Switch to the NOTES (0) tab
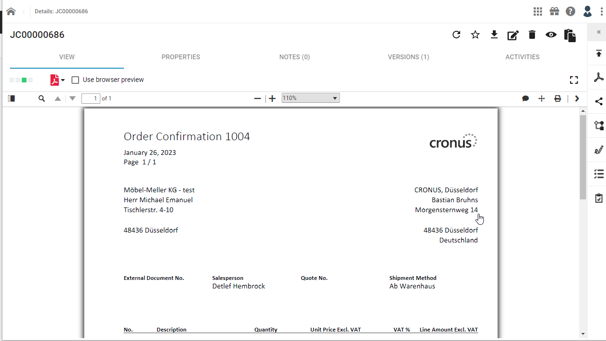Screen dimensions: 606x341 pos(294,57)
